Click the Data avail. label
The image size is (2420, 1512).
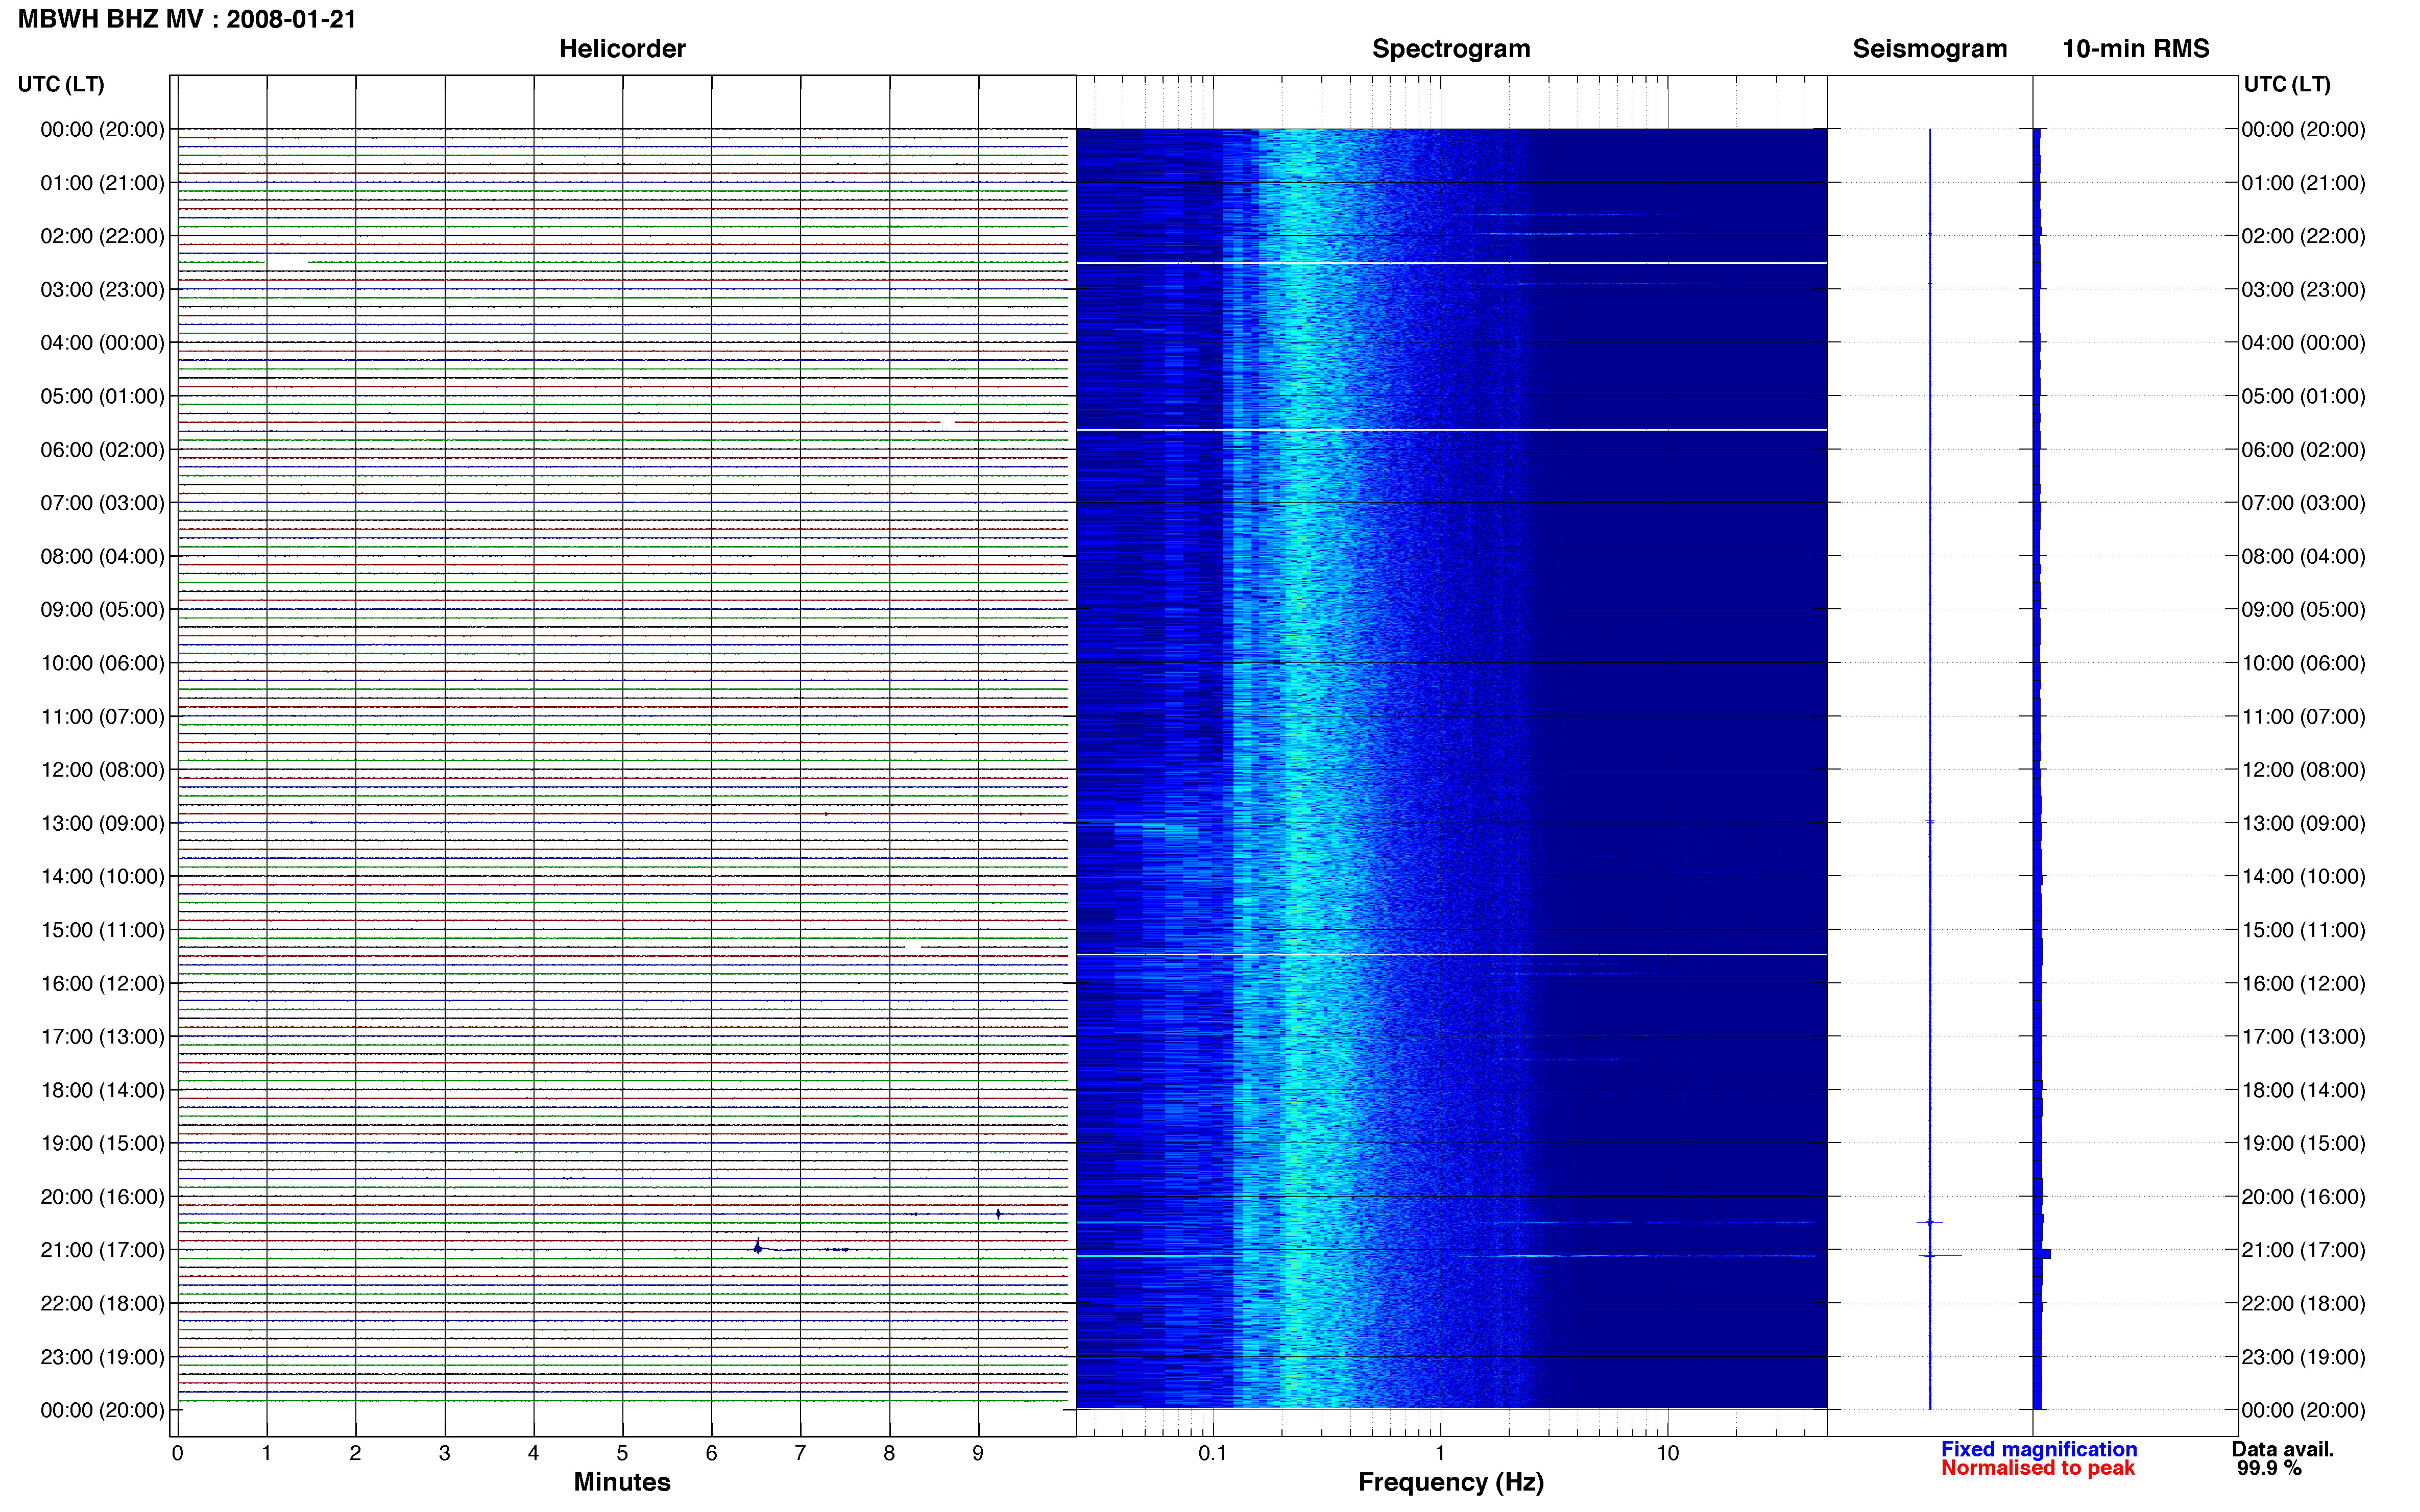[x=2283, y=1449]
